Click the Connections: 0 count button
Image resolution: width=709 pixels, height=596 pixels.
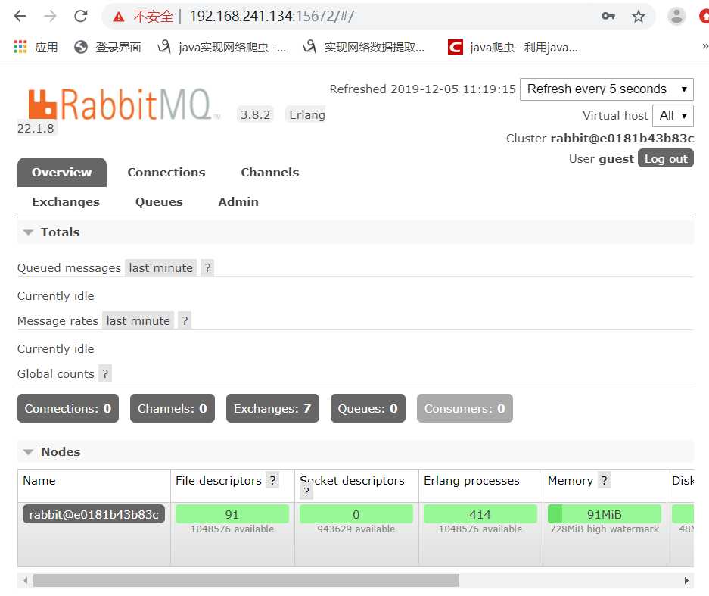68,408
